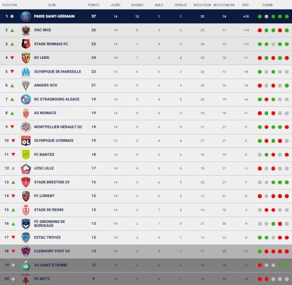This screenshot has width=292, height=285.
Task: Click FC Metz's last form result dot
Action: 287,279
